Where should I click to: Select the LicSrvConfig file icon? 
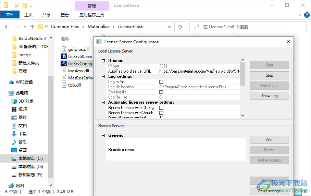[x=64, y=63]
